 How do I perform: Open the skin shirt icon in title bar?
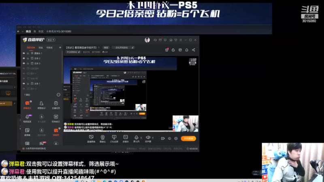(176, 40)
